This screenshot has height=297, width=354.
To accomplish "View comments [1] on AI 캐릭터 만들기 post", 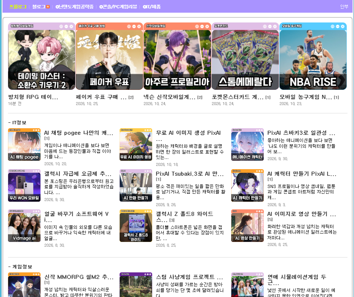I will [270, 179].
